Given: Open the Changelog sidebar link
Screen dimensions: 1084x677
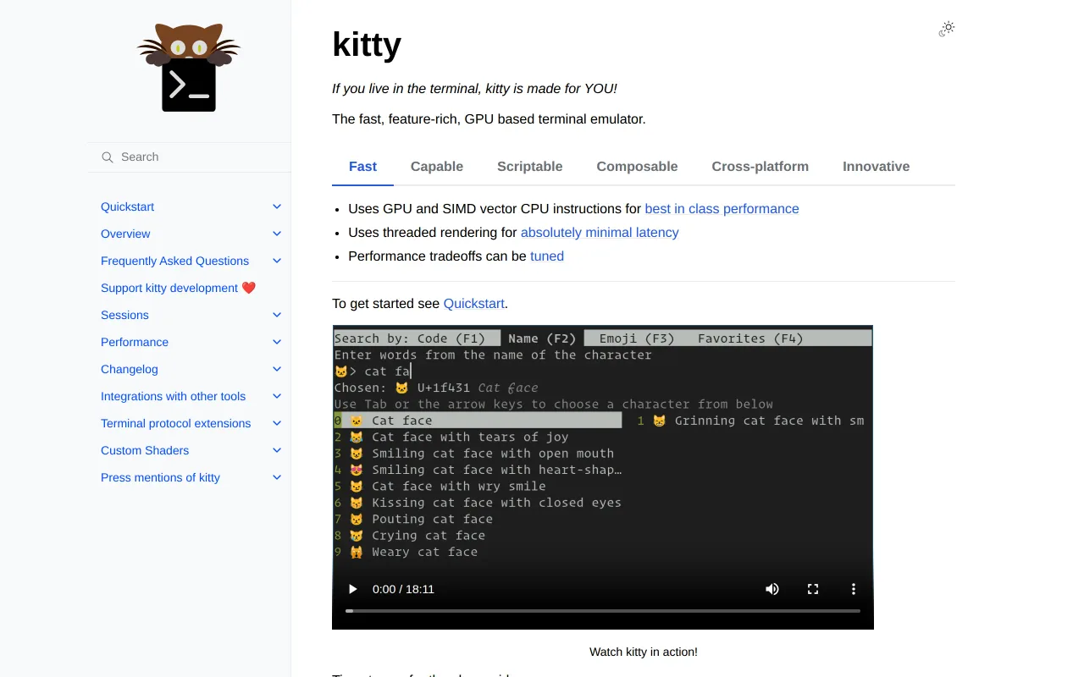Looking at the screenshot, I should 130,369.
